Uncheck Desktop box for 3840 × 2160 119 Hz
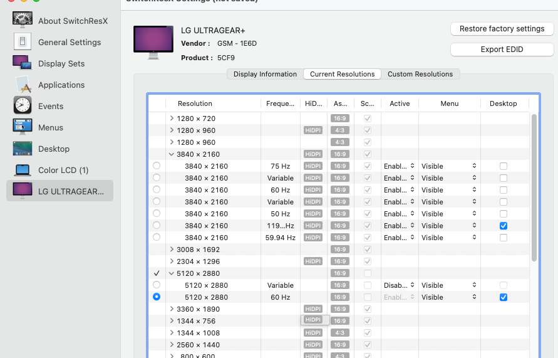 point(503,226)
